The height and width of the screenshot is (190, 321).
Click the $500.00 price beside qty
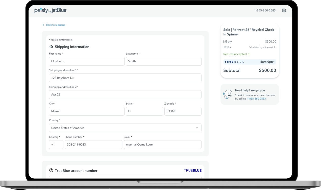pos(271,42)
